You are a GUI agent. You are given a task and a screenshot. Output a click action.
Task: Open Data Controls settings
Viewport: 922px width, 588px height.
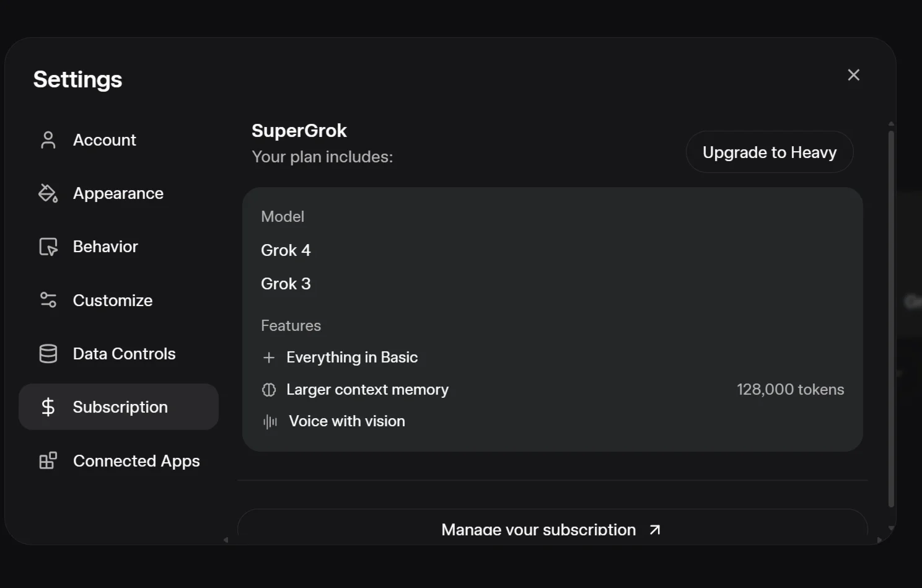[x=124, y=354]
